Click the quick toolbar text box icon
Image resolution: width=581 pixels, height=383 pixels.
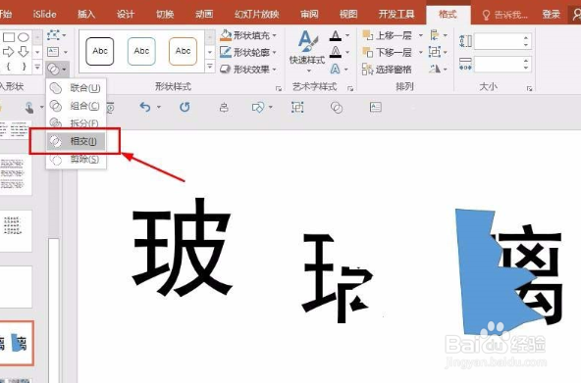coord(376,107)
